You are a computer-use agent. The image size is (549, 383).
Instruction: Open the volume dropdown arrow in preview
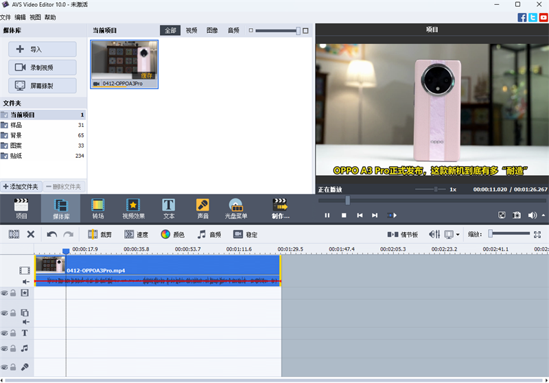pos(544,216)
